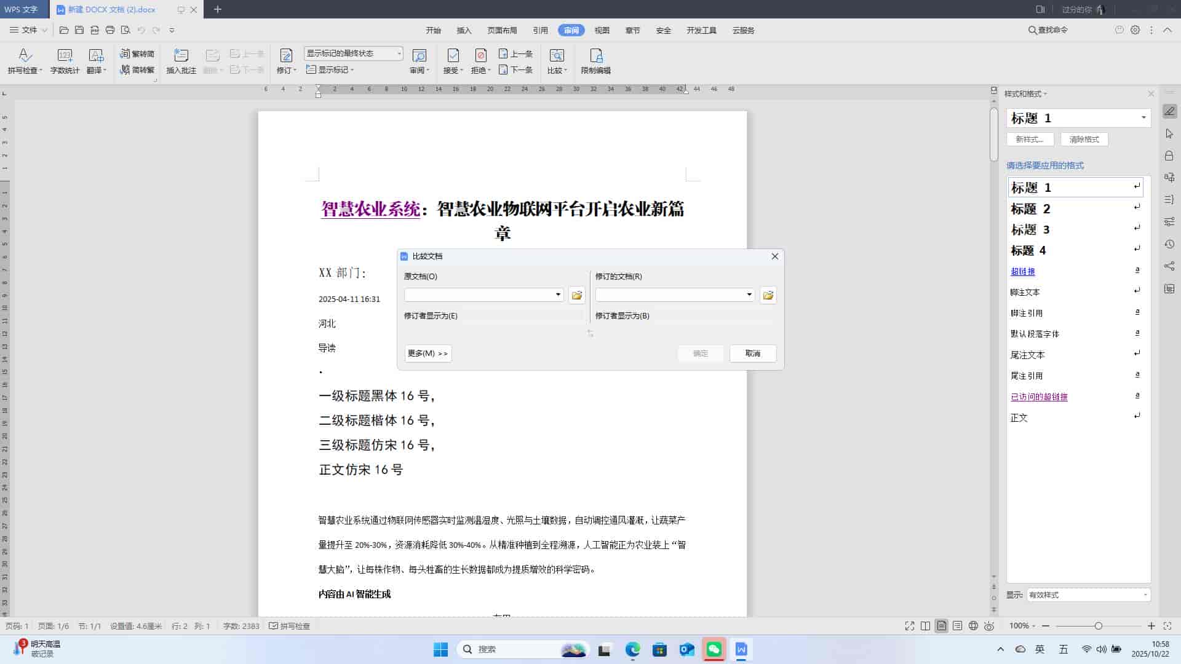The height and width of the screenshot is (664, 1181).
Task: Switch to outline view in status bar
Action: (x=957, y=626)
